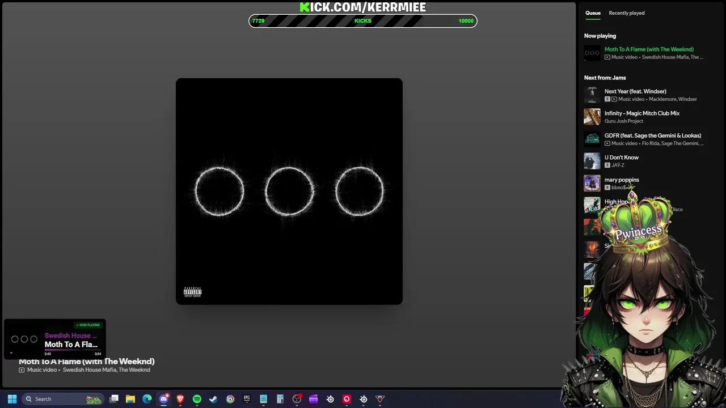Open the purple clapperboard app in taskbar
The image size is (726, 408).
click(313, 399)
